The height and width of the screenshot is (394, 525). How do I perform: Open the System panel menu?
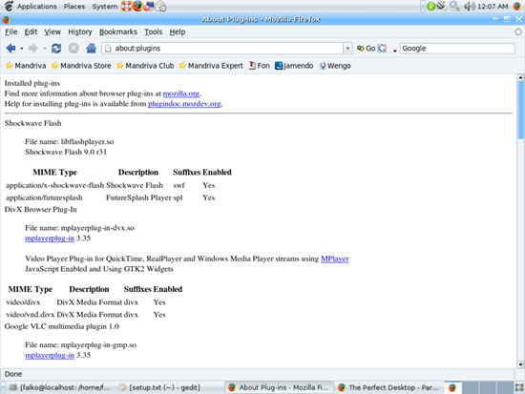pyautogui.click(x=104, y=7)
